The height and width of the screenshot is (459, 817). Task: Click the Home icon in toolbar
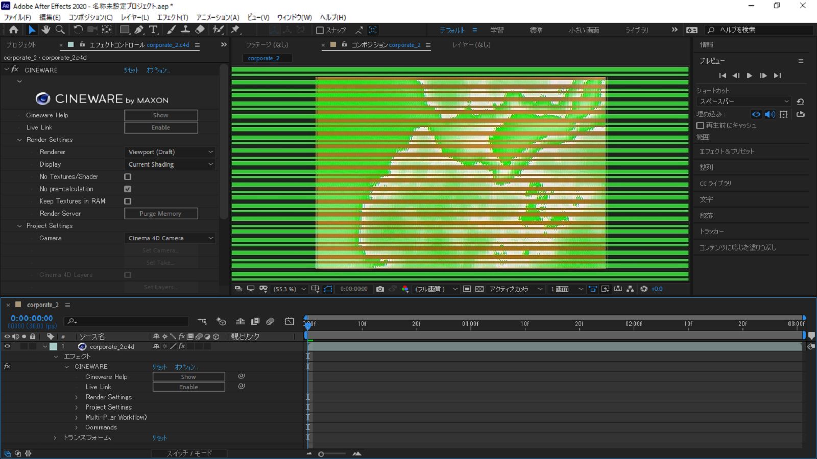pos(14,30)
